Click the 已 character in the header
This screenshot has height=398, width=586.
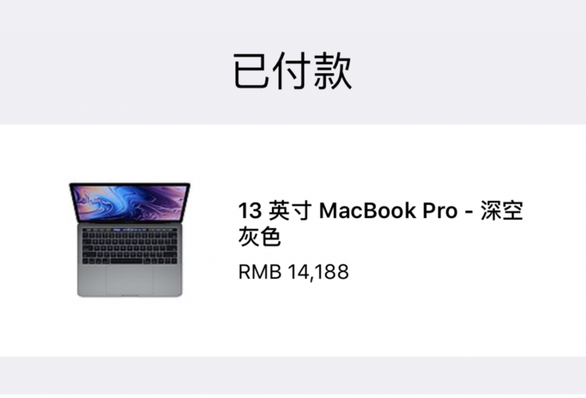[251, 71]
